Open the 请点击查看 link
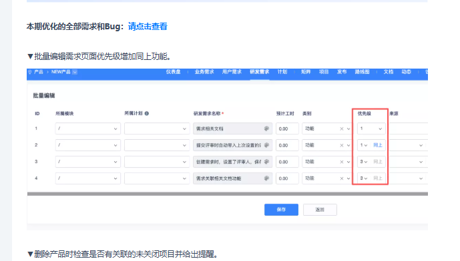The width and height of the screenshot is (460, 261). (x=148, y=27)
